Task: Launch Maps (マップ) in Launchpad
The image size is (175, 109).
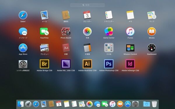Action: (152, 15)
